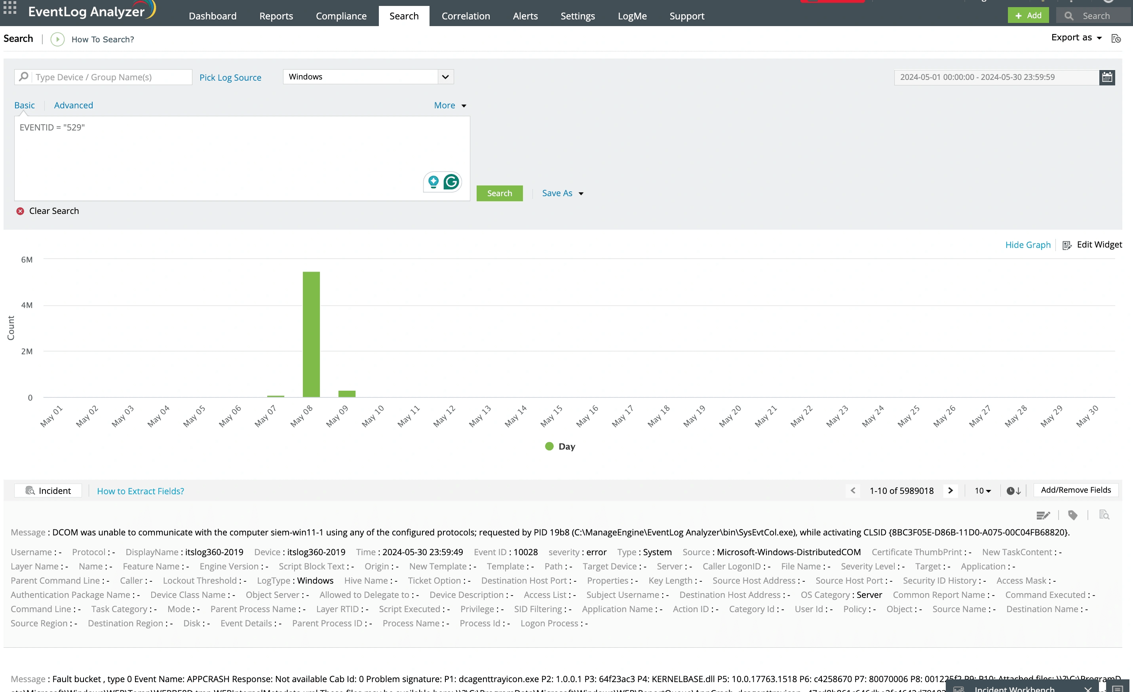
Task: Switch to Advanced search mode
Action: click(73, 105)
